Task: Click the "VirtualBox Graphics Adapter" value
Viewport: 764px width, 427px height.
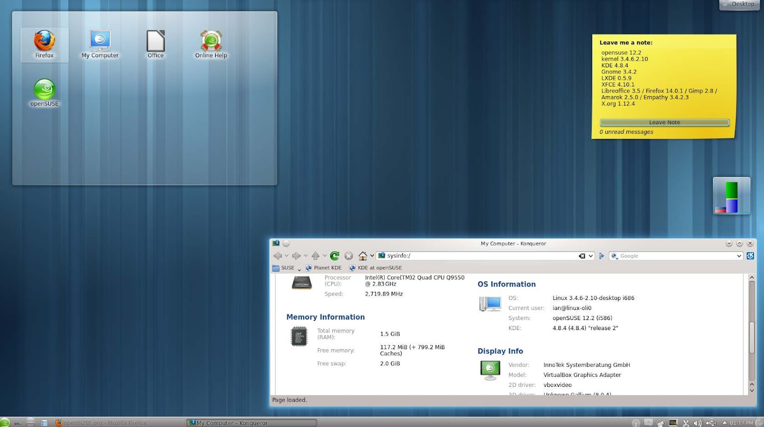Action: point(582,375)
